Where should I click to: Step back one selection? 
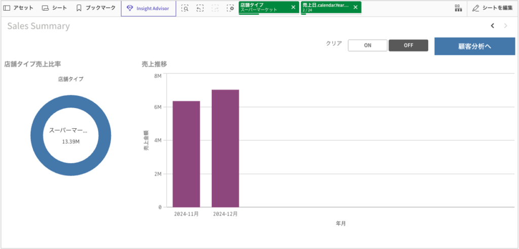click(x=200, y=8)
